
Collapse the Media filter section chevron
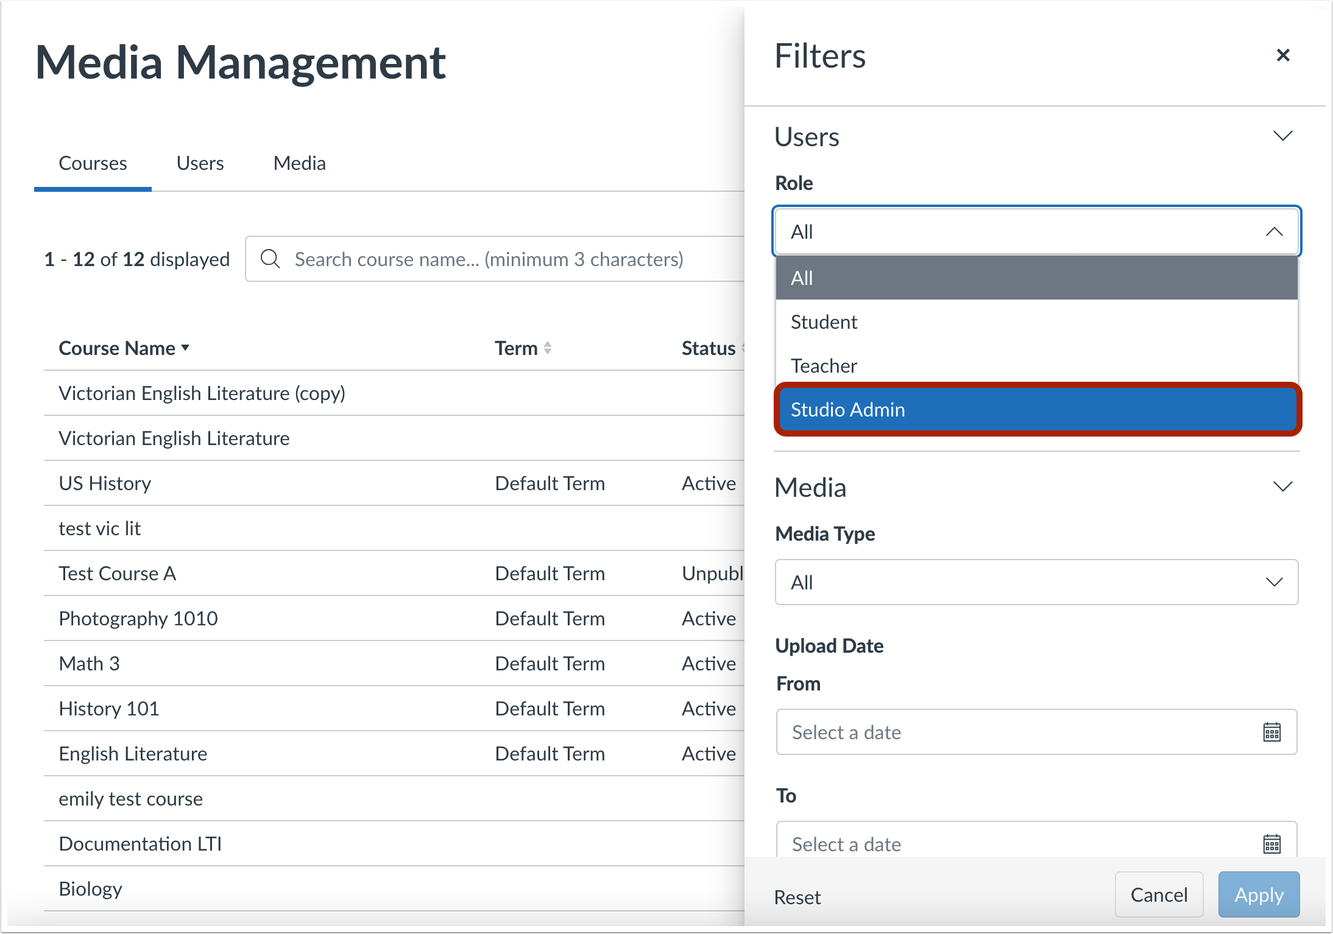click(1282, 486)
